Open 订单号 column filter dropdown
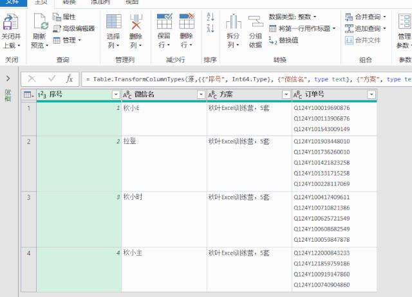 click(x=371, y=94)
